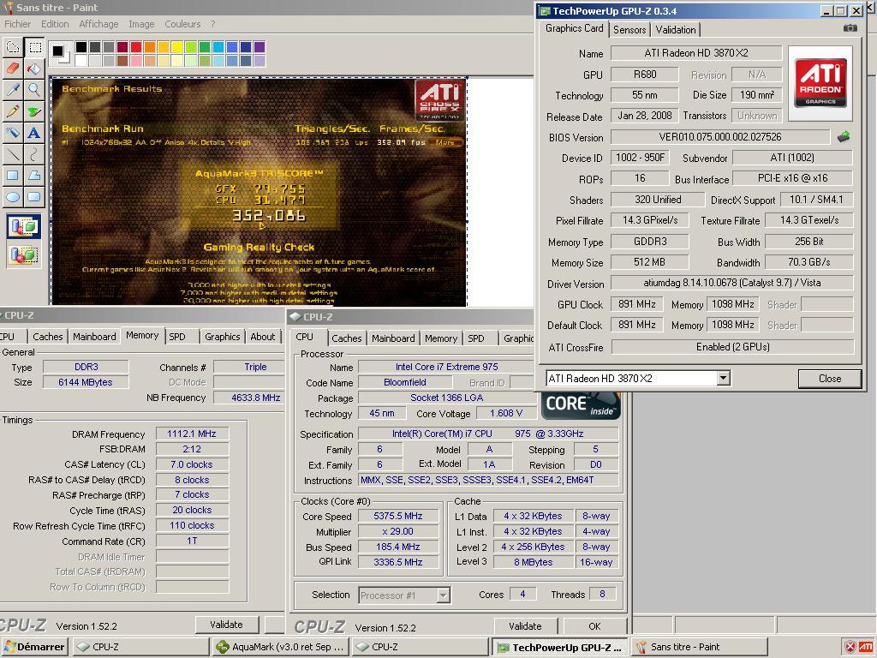
Task: Click the DRAM Frequency value 1112.1 MHz
Action: coord(192,434)
